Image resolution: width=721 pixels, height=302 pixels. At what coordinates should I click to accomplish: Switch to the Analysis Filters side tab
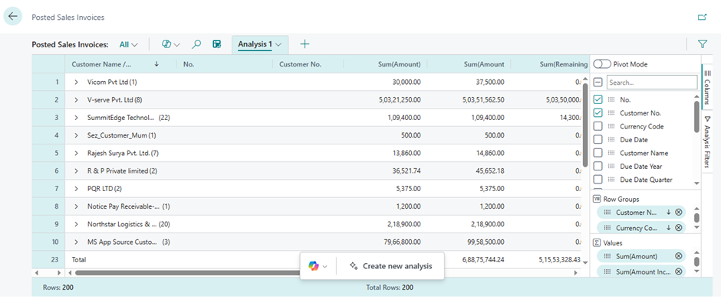coord(706,141)
